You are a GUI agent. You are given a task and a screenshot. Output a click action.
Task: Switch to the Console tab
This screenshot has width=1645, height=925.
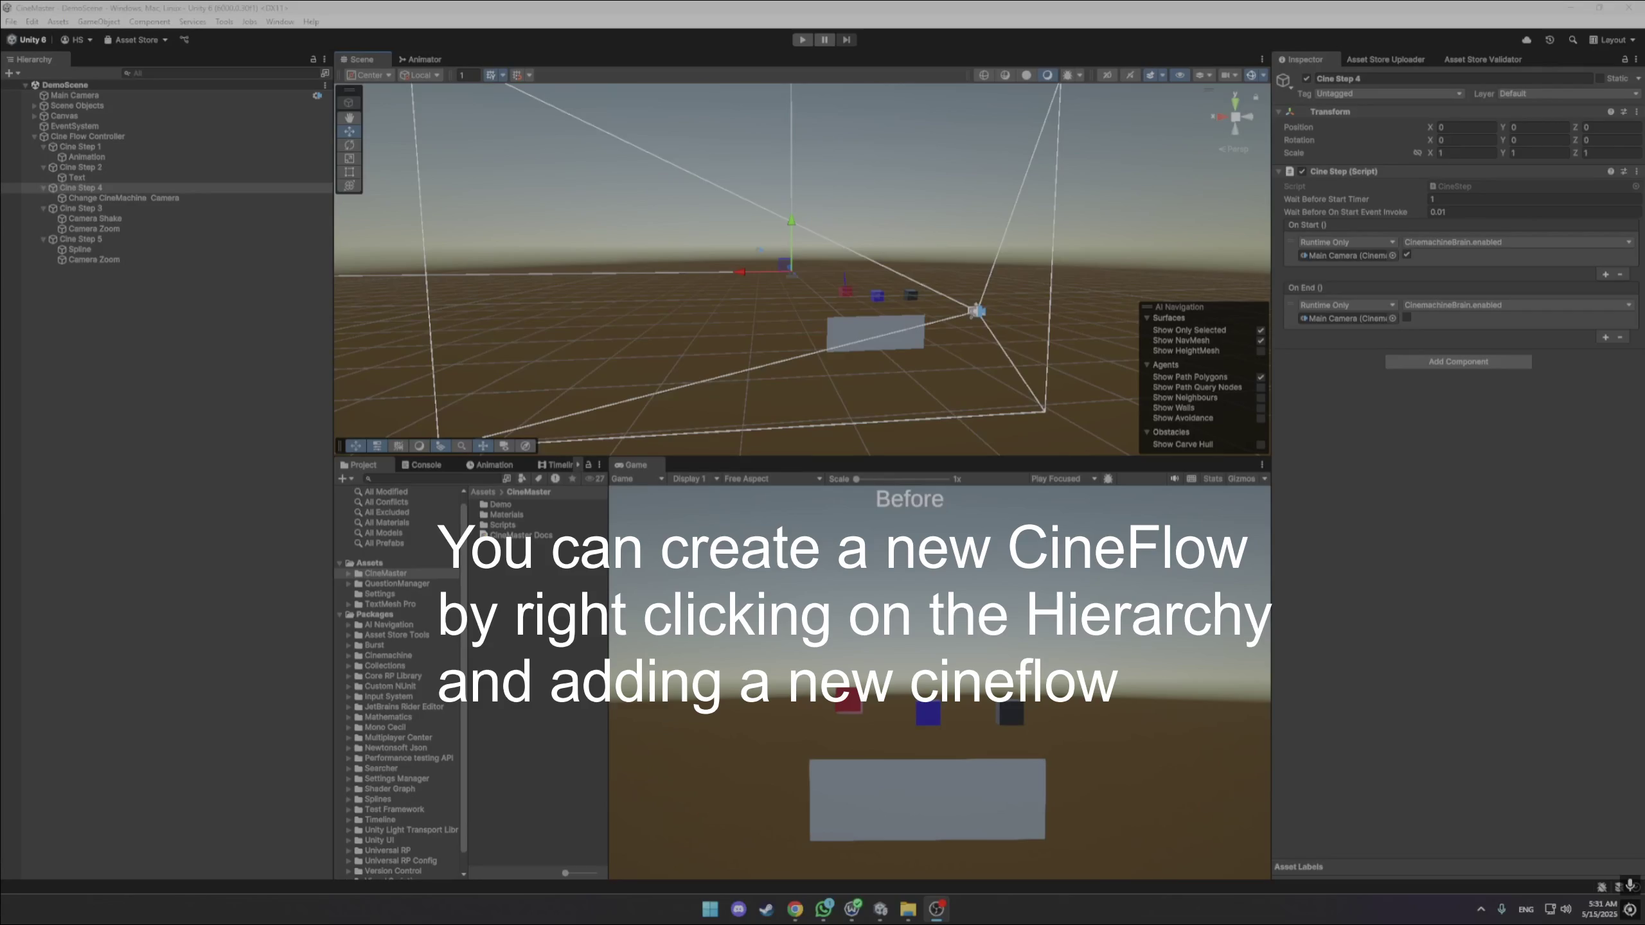coord(422,465)
